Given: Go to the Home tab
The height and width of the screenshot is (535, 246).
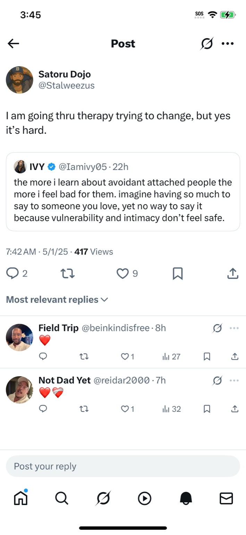Looking at the screenshot, I should [20, 499].
